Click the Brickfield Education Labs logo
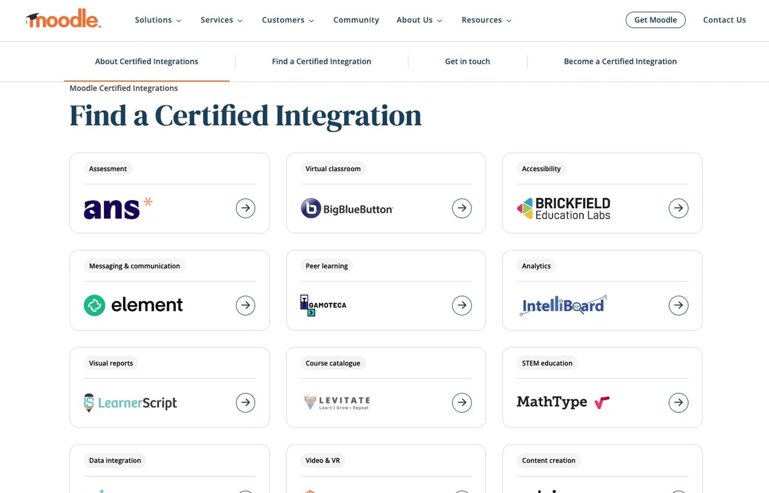Viewport: 769px width, 493px height. 563,208
